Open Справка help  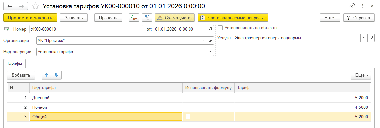coord(359,18)
